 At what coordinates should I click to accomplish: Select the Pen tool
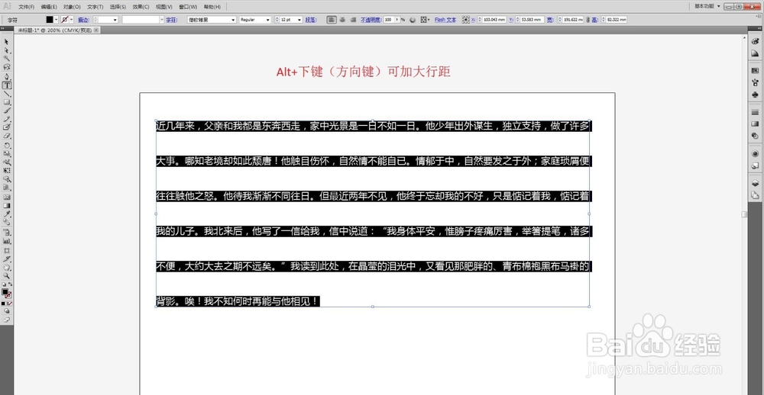[x=7, y=76]
